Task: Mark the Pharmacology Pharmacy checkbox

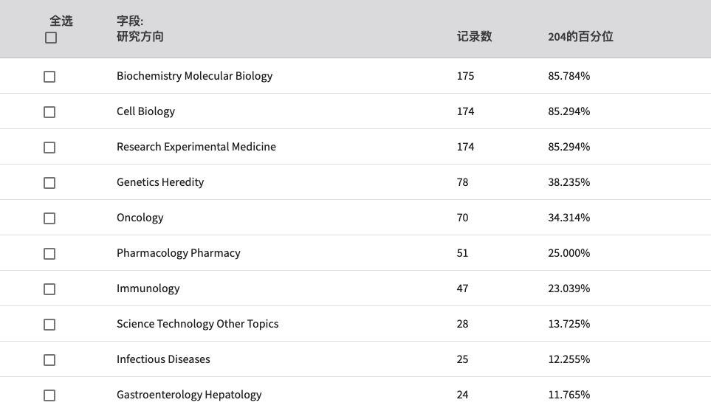Action: [49, 253]
